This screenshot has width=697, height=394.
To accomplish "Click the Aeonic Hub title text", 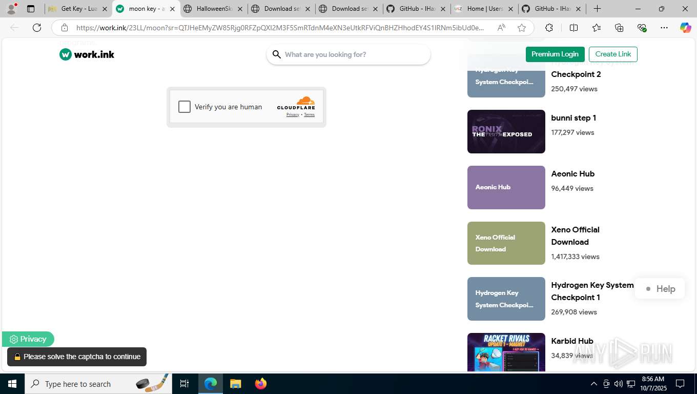I will point(573,174).
